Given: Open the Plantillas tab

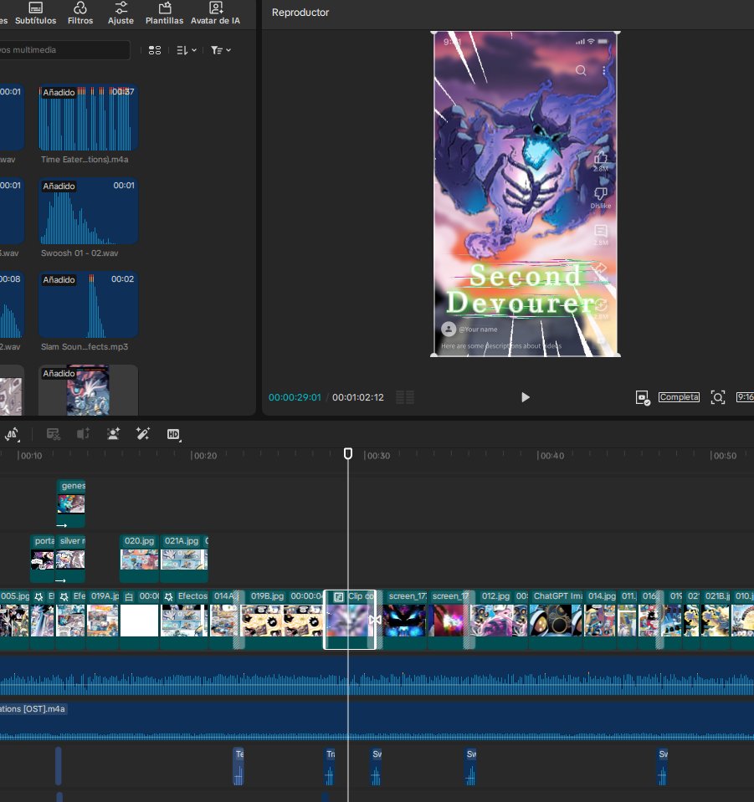Looking at the screenshot, I should 164,13.
